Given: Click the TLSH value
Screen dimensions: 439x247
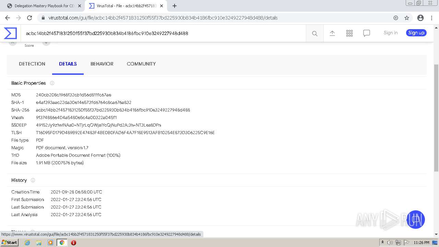Looking at the screenshot, I should tap(125, 133).
